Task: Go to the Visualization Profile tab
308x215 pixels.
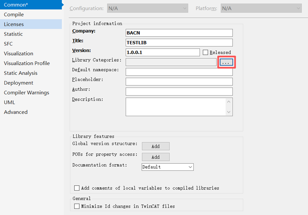Action: pos(27,63)
